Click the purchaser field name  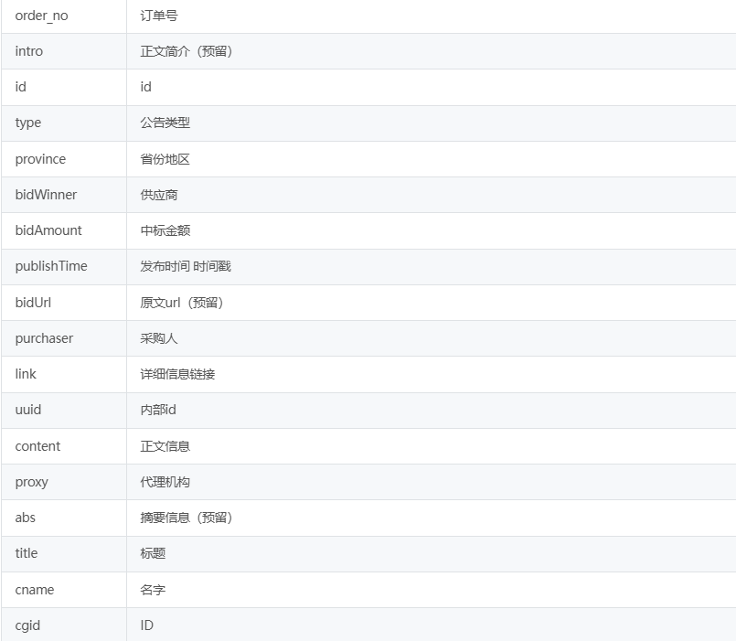click(44, 338)
